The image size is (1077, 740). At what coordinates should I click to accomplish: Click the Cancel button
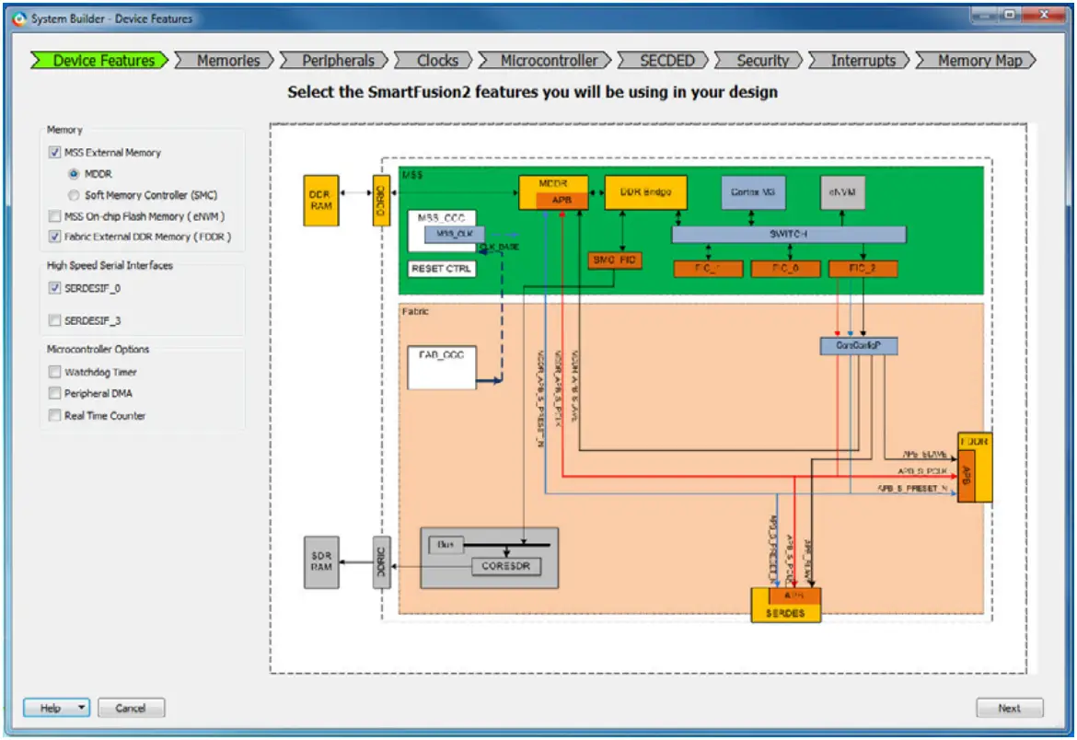click(130, 708)
